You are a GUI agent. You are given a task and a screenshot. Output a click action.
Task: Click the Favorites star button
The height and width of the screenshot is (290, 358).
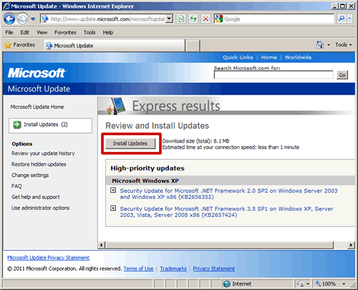(x=20, y=45)
